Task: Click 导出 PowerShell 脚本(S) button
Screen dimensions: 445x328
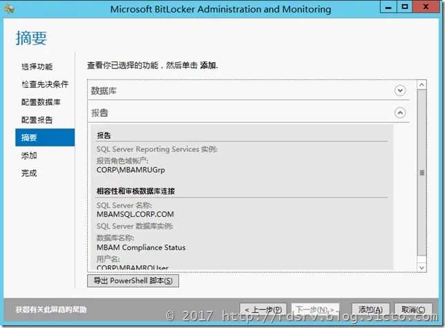Action: [133, 280]
